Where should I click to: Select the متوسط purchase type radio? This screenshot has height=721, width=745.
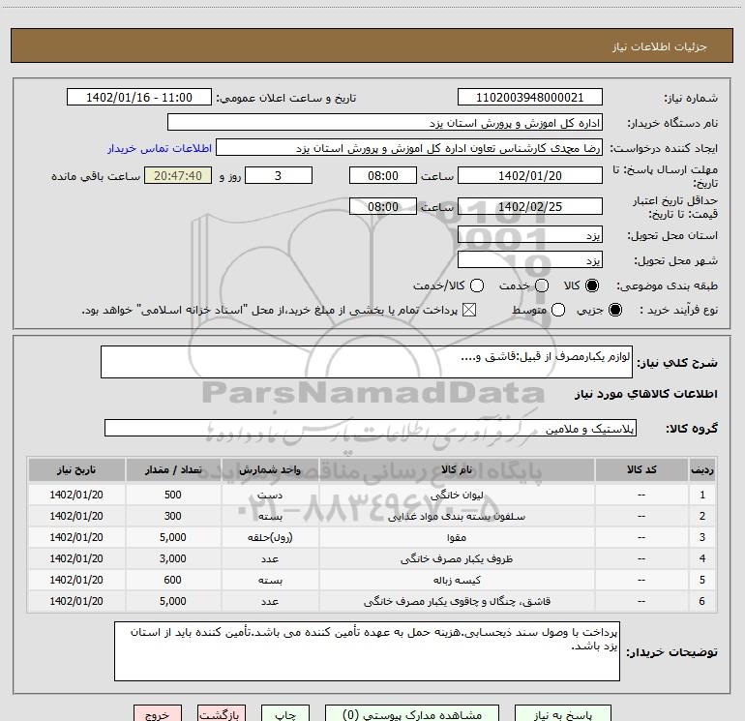coord(558,310)
